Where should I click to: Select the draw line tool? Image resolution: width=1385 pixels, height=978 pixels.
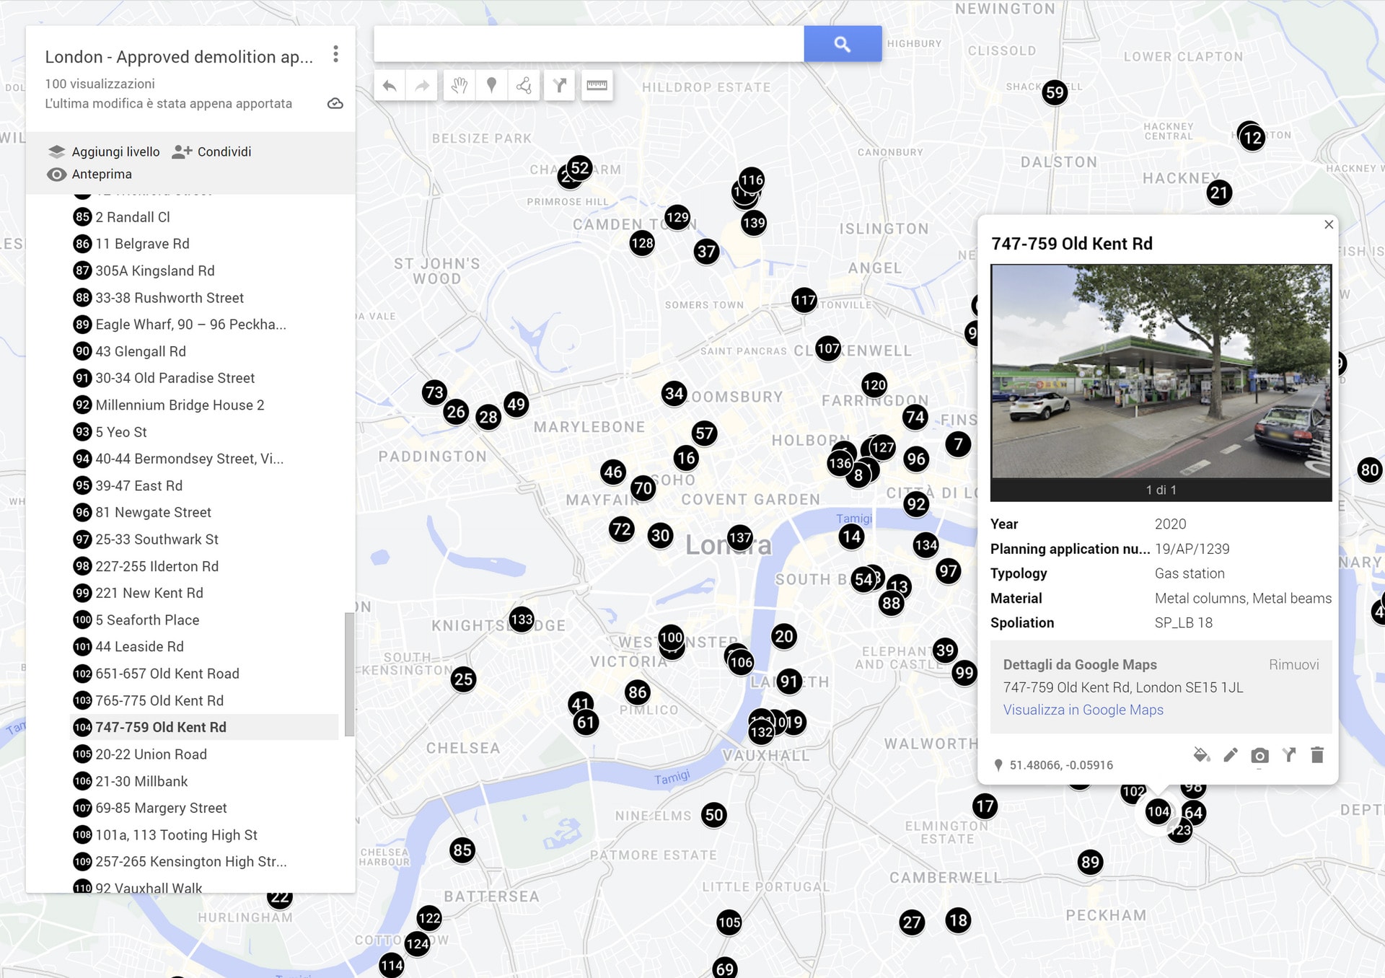(524, 86)
